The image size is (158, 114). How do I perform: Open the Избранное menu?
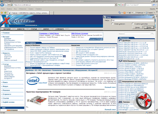click(23, 9)
